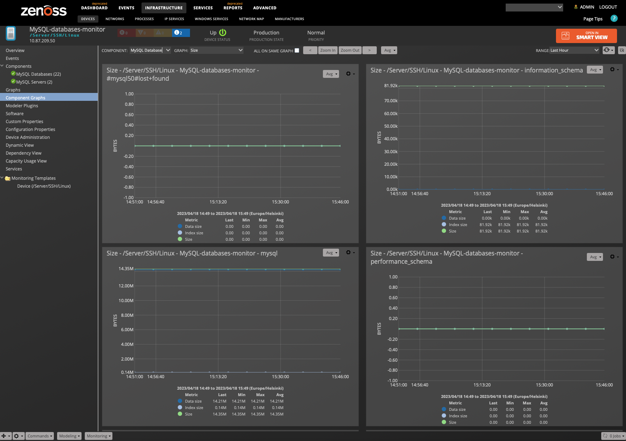The height and width of the screenshot is (441, 626).
Task: Click the Page Tips question mark icon
Action: coord(614,18)
